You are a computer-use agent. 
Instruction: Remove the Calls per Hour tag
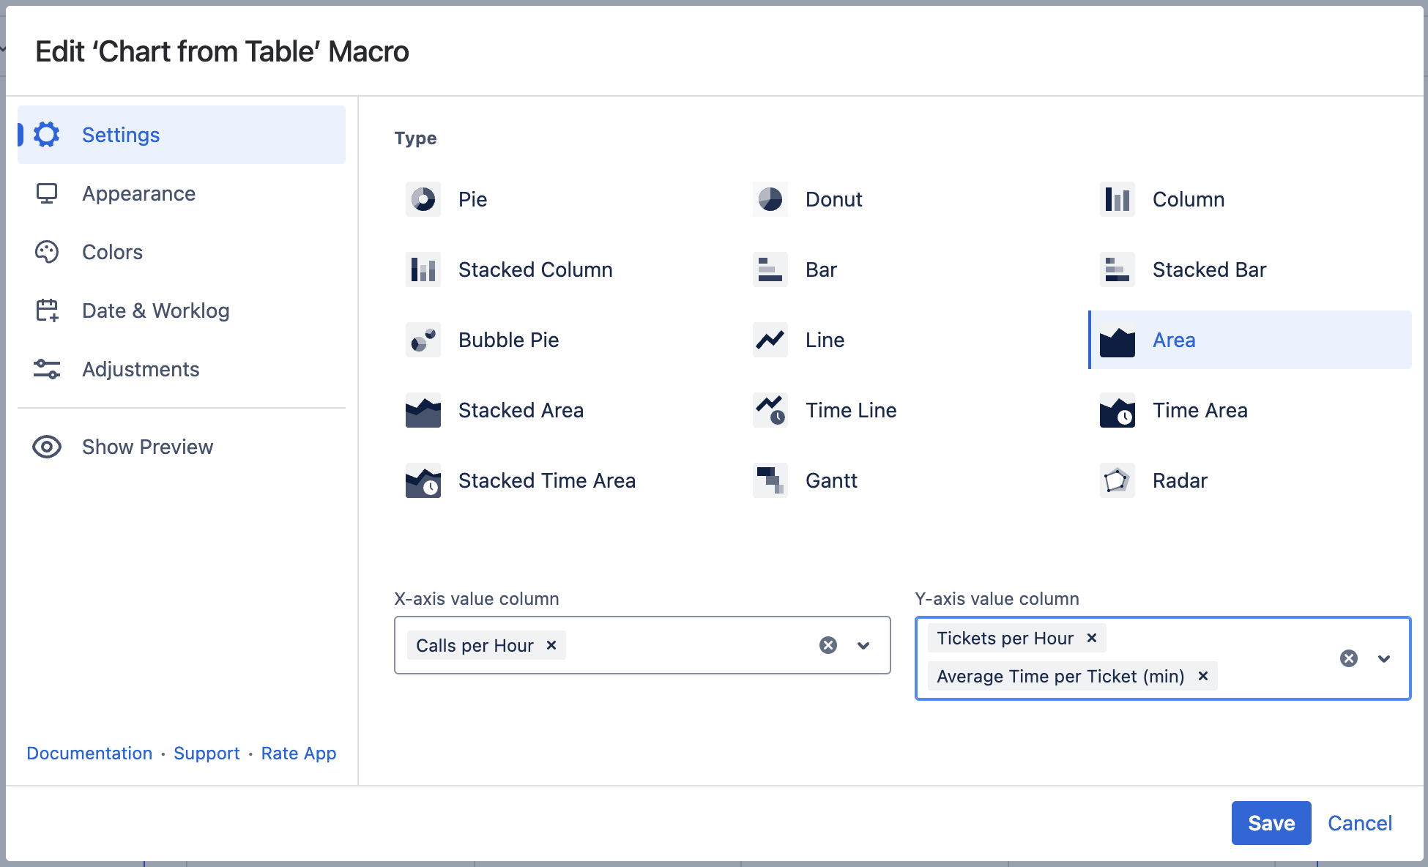point(551,645)
